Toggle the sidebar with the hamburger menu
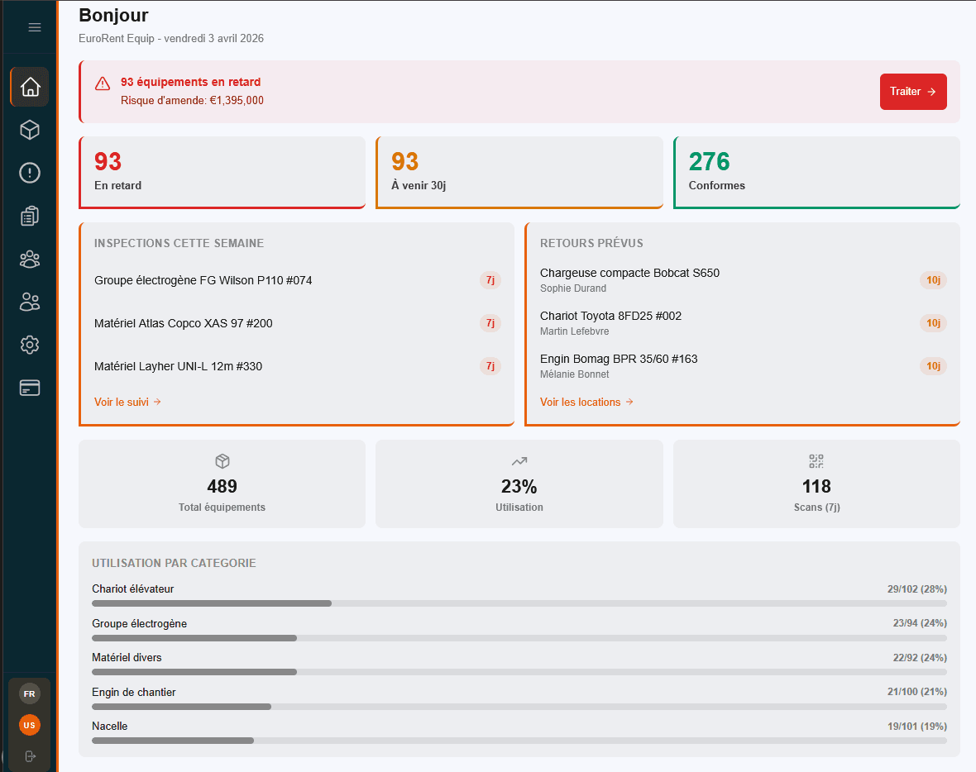The image size is (976, 772). [34, 26]
